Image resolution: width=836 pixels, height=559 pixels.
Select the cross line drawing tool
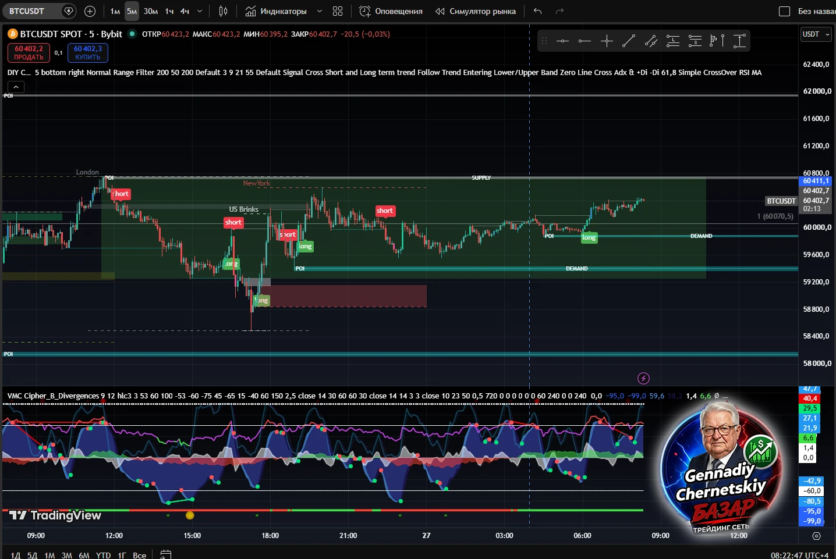[x=607, y=41]
